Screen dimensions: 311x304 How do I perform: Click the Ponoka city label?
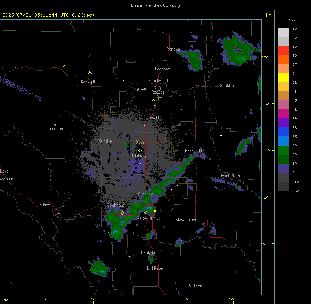pyautogui.click(x=173, y=49)
